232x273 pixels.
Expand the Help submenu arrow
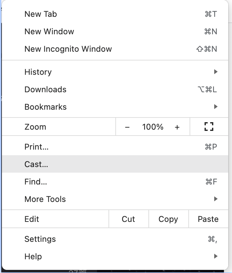point(215,256)
